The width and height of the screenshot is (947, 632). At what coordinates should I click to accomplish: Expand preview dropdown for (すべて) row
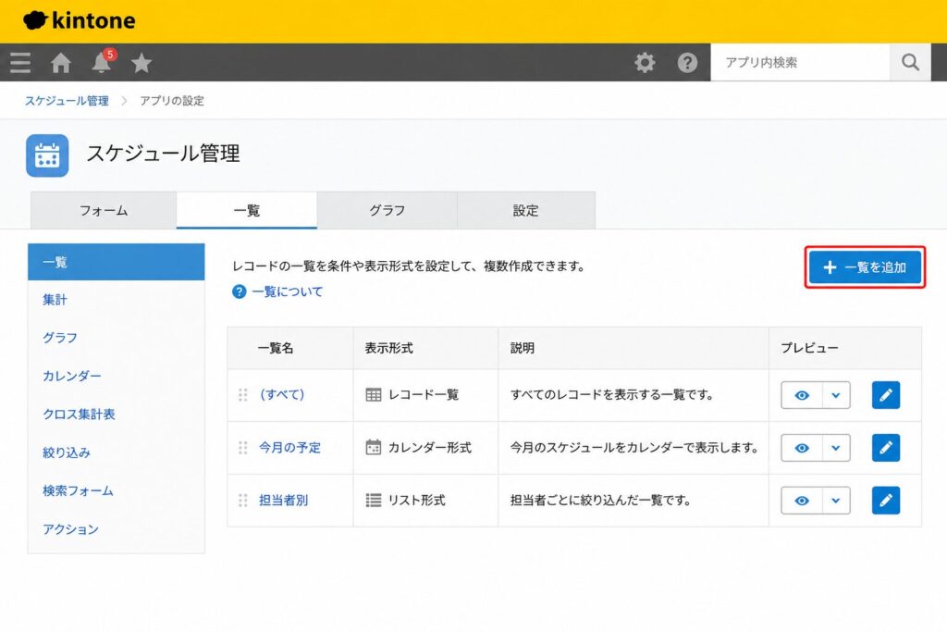coord(836,395)
